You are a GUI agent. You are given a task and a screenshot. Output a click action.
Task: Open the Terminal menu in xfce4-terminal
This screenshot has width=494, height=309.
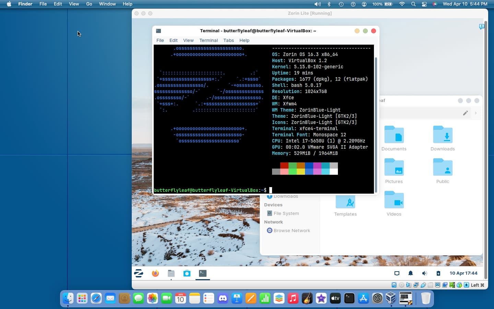[209, 40]
